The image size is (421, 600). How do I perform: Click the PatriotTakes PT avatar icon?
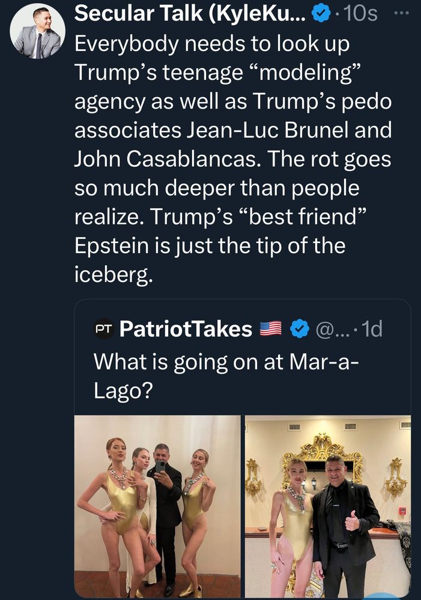(x=103, y=329)
